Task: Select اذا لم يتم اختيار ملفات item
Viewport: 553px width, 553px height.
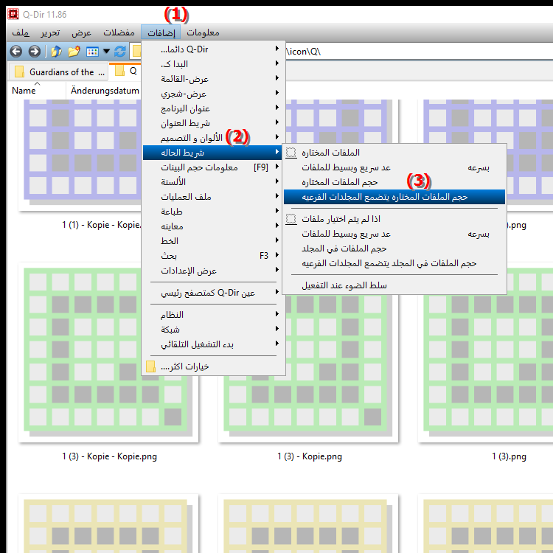Action: (394, 219)
